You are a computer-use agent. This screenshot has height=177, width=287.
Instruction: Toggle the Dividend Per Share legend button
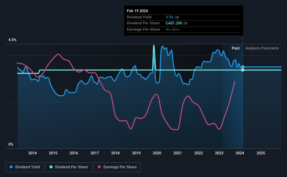[x=69, y=167]
